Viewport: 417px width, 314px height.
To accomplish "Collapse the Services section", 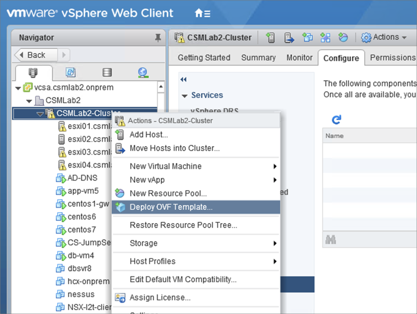I will pyautogui.click(x=185, y=96).
